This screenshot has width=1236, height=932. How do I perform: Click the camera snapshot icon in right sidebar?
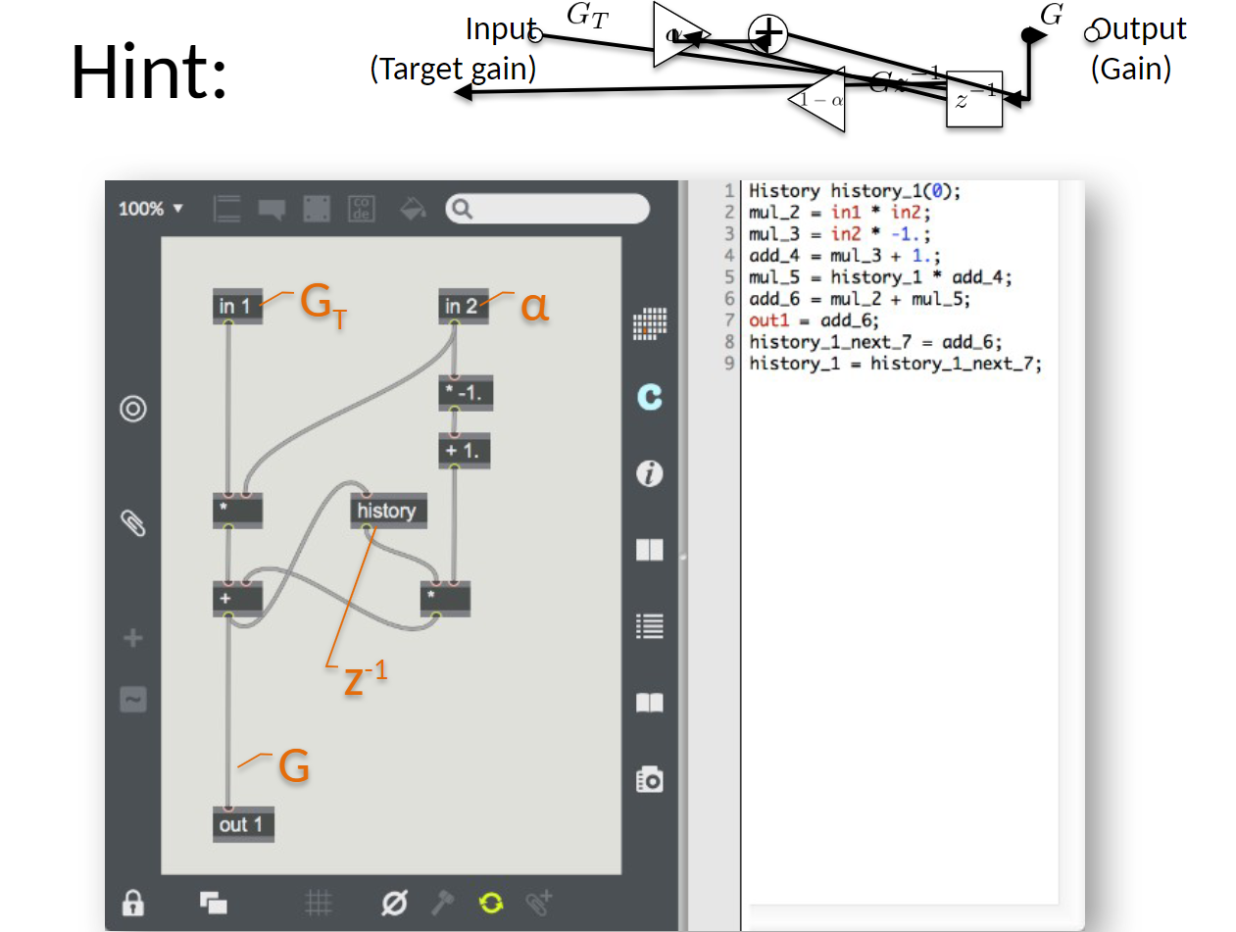click(649, 779)
